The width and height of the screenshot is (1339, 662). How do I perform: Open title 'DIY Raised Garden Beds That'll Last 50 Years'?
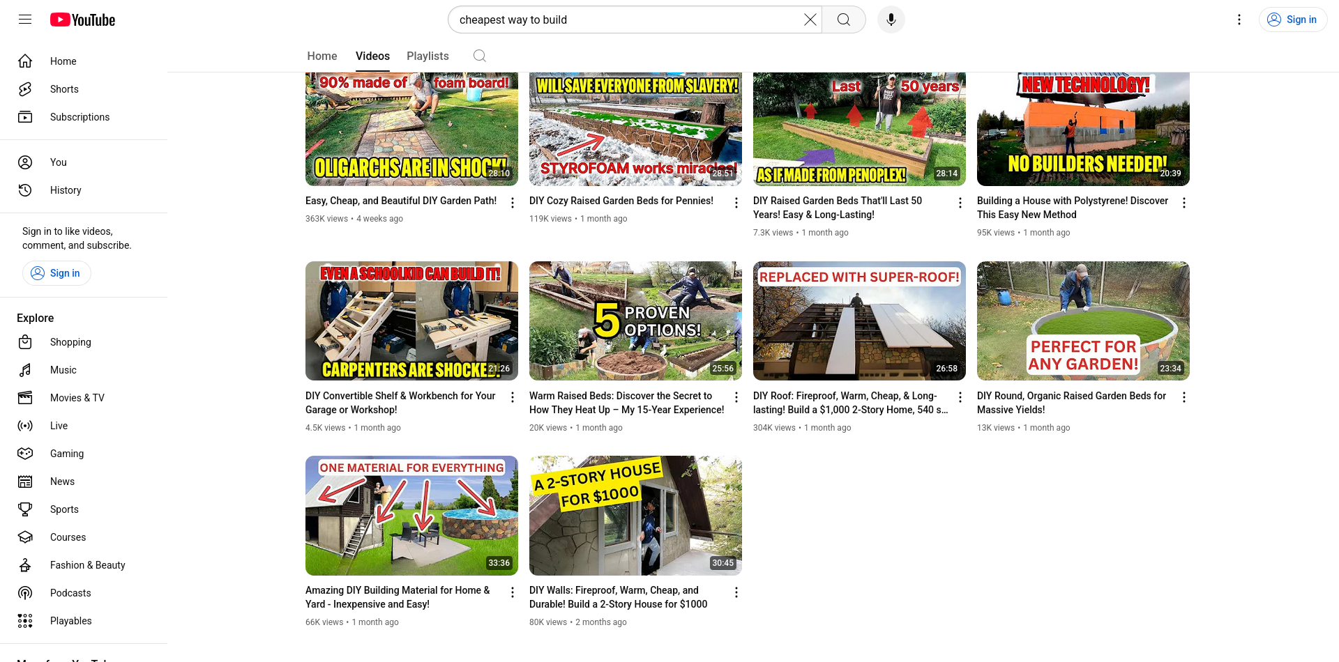coord(838,208)
